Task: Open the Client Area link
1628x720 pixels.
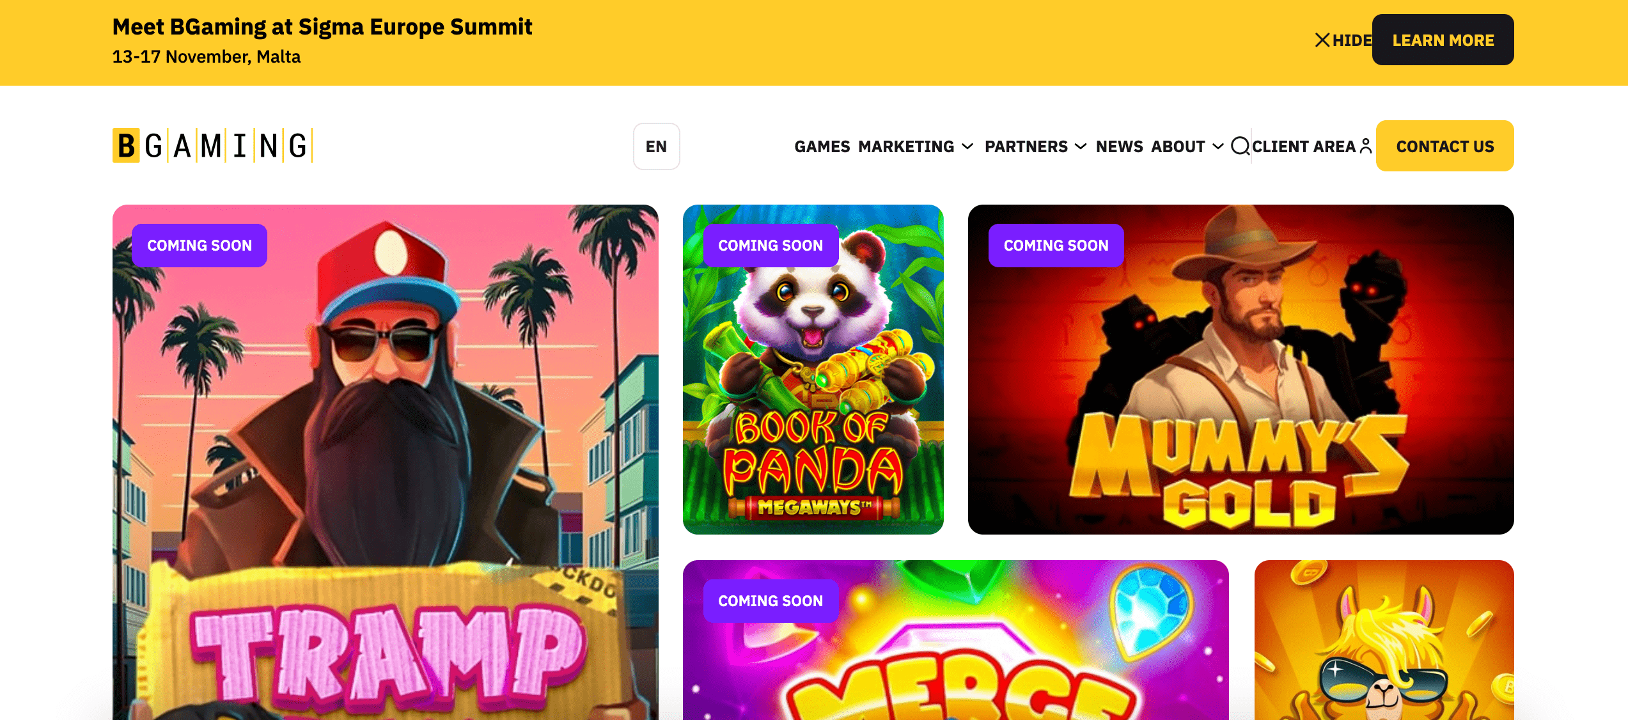Action: point(1304,146)
